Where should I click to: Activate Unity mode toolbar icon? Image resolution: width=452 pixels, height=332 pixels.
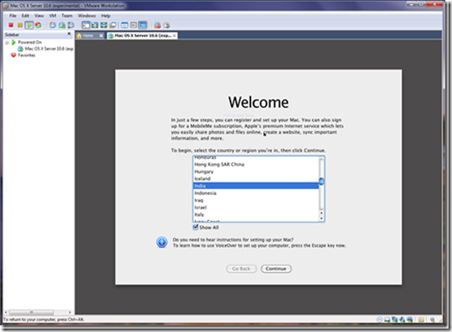click(113, 25)
